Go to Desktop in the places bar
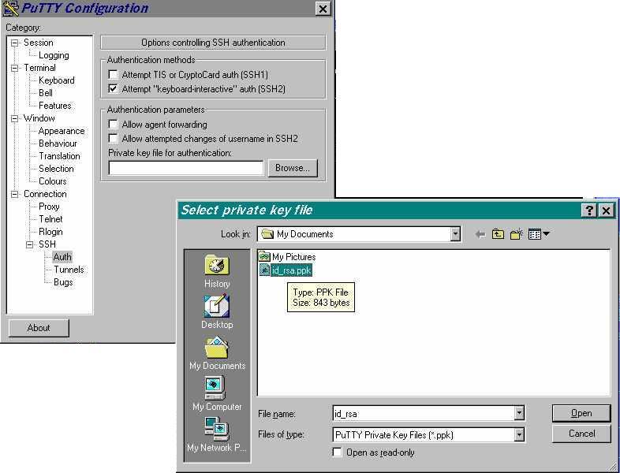This screenshot has height=473, width=620. click(217, 312)
